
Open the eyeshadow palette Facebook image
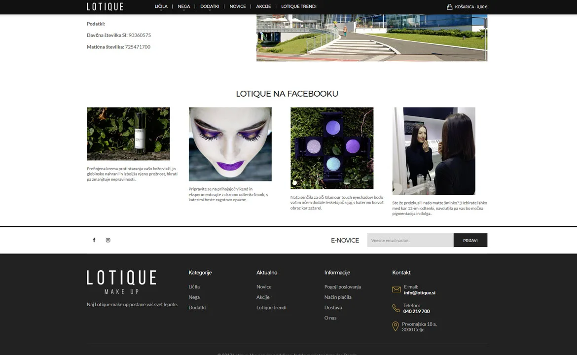tap(332, 148)
